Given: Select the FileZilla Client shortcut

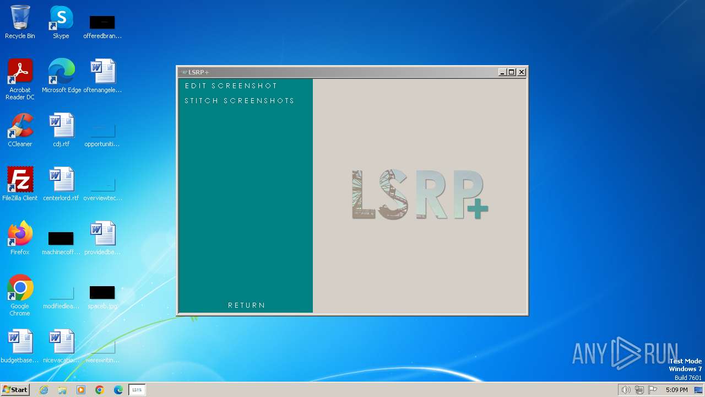Looking at the screenshot, I should click(20, 184).
